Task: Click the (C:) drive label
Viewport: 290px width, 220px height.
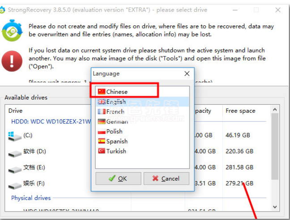Action: pos(28,135)
